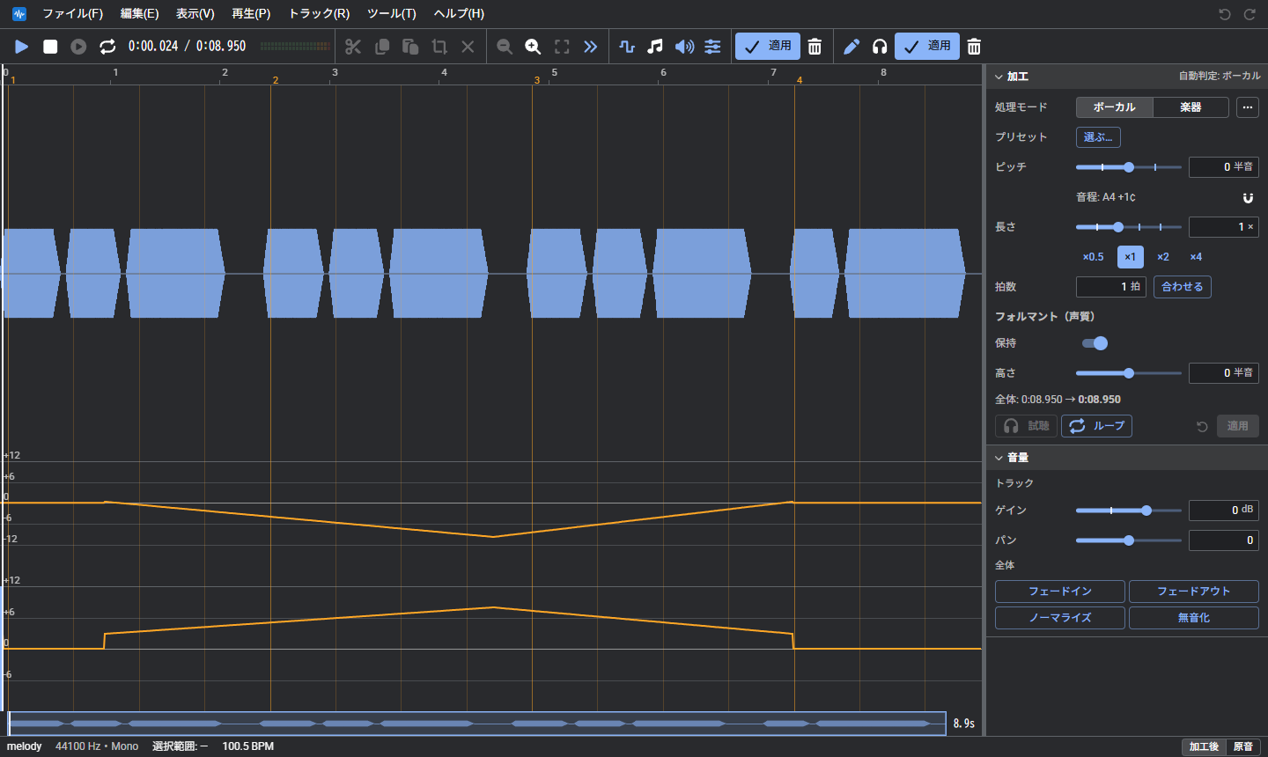This screenshot has height=757, width=1268.
Task: Click the ノーマライズ button
Action: tap(1060, 618)
